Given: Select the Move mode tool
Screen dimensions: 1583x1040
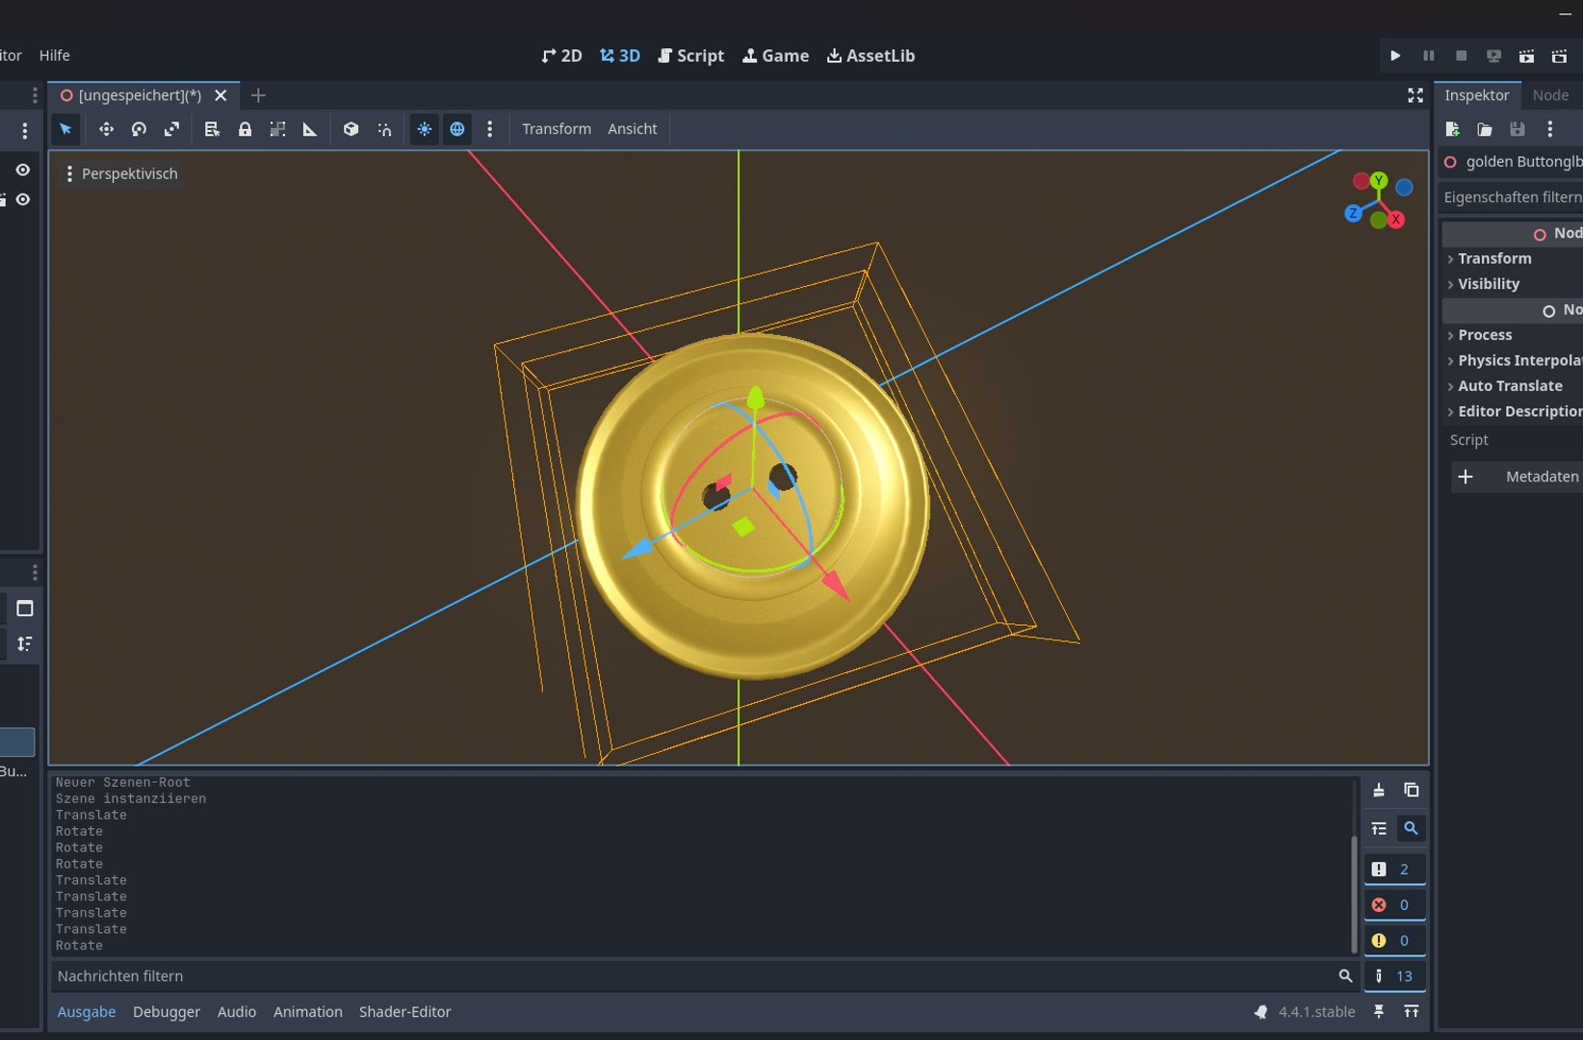Looking at the screenshot, I should pos(106,129).
